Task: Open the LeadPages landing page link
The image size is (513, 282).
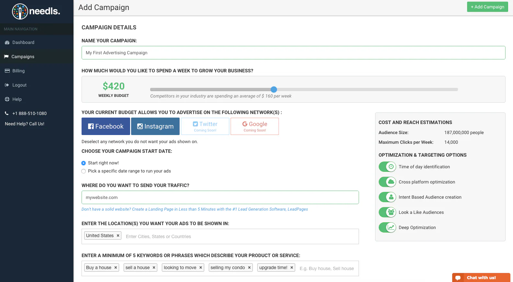Action: tap(195, 209)
